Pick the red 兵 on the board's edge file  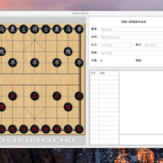coord(79,96)
